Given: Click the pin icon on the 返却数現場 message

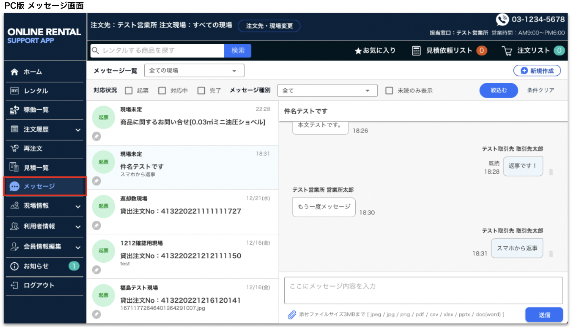Looking at the screenshot, I should [x=96, y=225].
